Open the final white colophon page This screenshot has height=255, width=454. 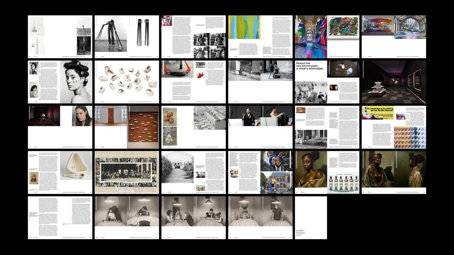[x=311, y=218]
